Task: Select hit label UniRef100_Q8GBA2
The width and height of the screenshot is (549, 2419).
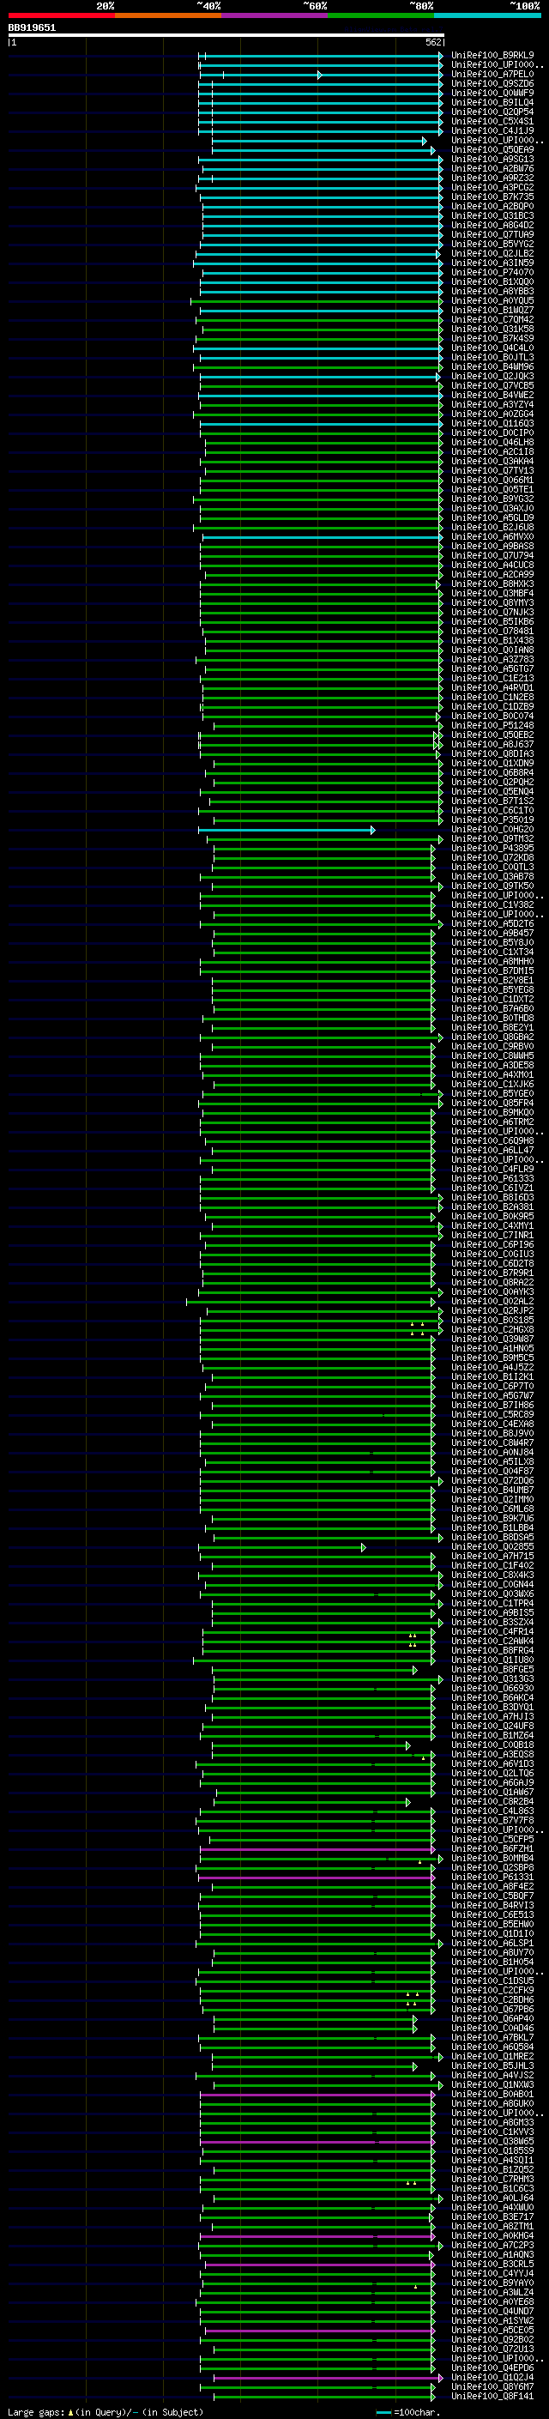Action: point(492,1037)
